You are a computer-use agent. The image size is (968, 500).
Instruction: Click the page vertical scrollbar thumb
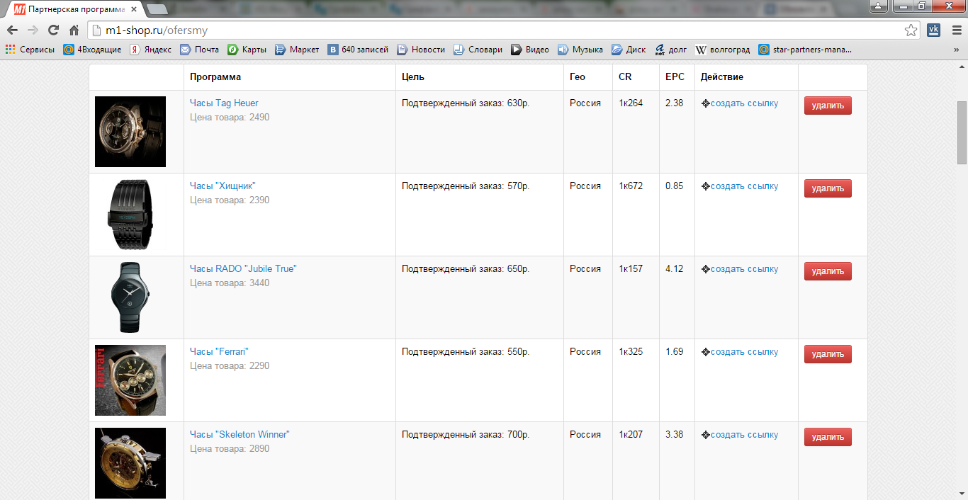point(962,132)
